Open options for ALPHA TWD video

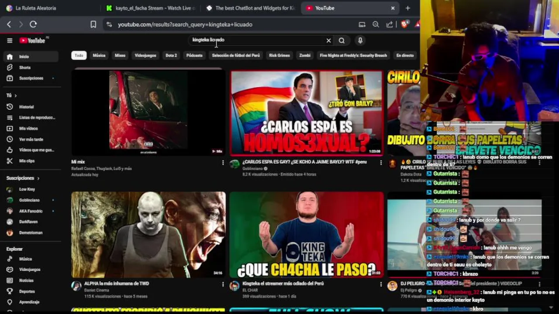[x=223, y=284]
